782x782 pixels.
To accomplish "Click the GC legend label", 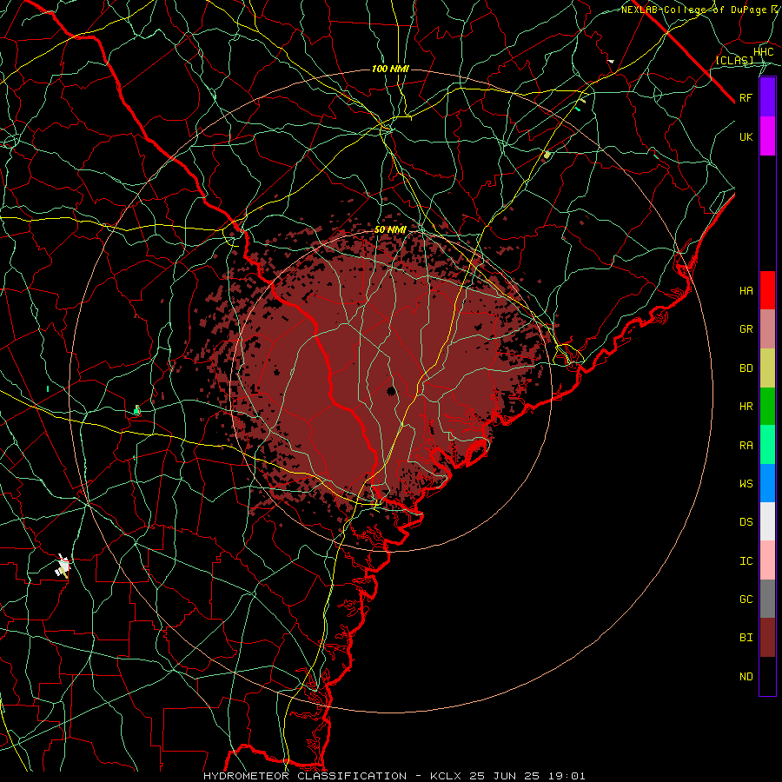I will (x=746, y=600).
